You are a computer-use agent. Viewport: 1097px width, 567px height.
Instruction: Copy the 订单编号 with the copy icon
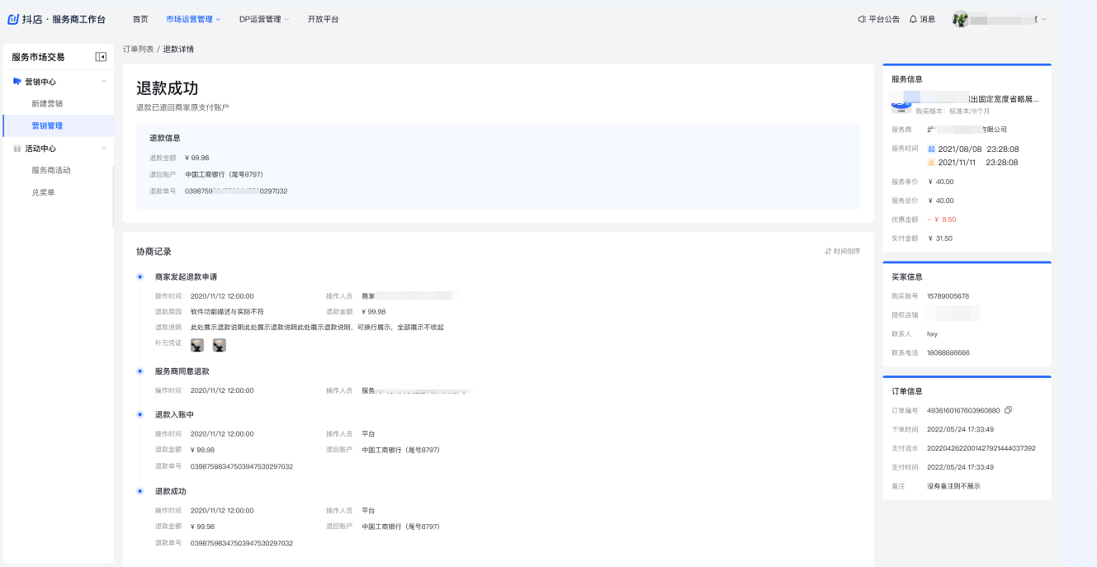[1008, 410]
